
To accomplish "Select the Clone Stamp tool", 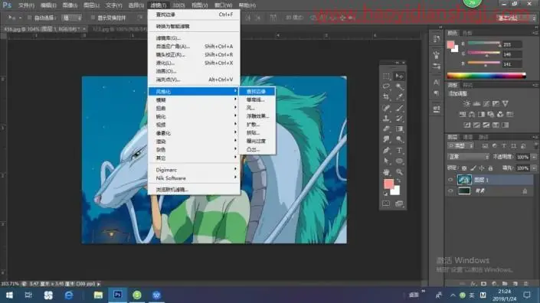I will (x=386, y=119).
